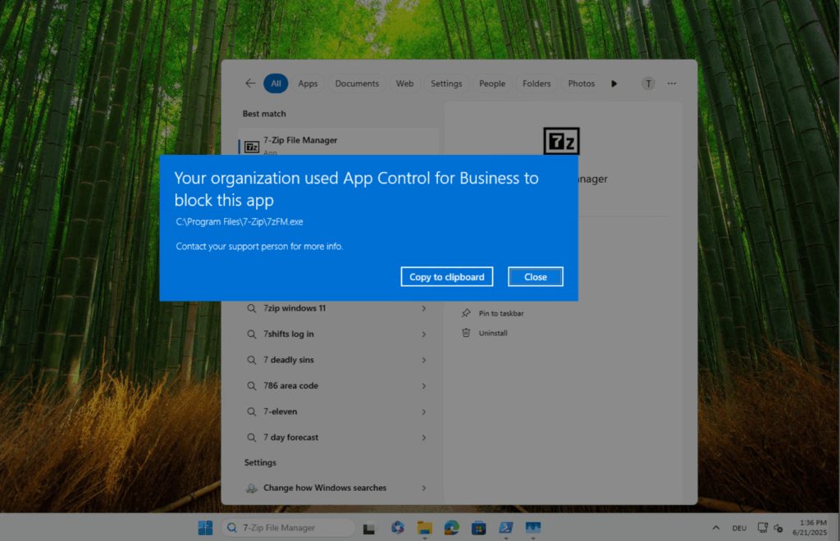This screenshot has height=541, width=840.
Task: Open the 7-Zip File Manager best match icon
Action: [x=253, y=147]
